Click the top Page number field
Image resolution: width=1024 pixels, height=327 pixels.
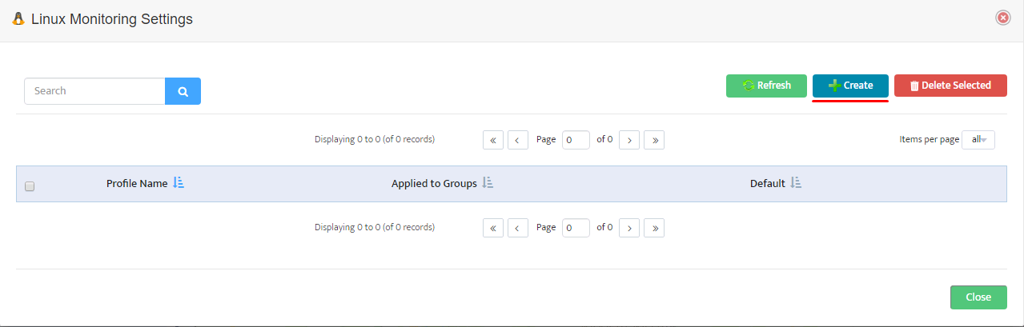click(x=576, y=140)
